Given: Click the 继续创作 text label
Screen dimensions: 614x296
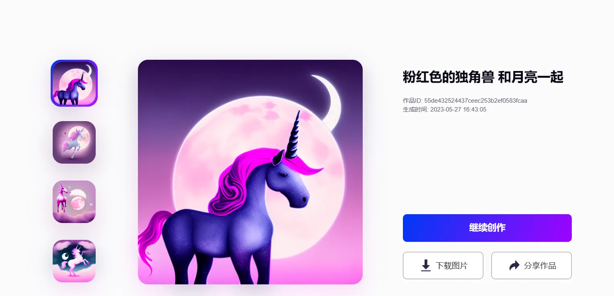Looking at the screenshot, I should point(487,228).
